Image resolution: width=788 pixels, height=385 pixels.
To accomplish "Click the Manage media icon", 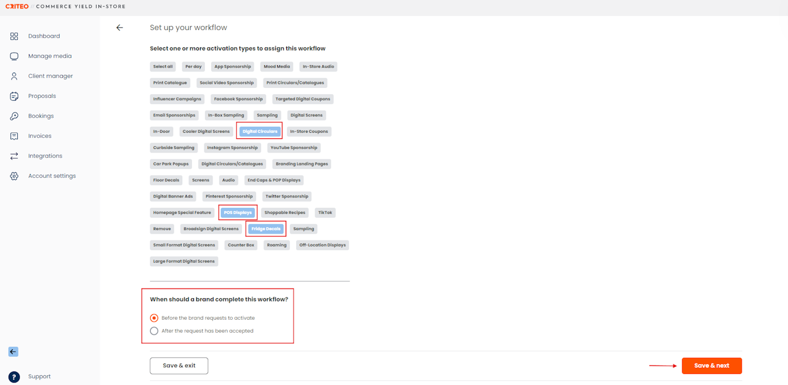I will point(14,56).
